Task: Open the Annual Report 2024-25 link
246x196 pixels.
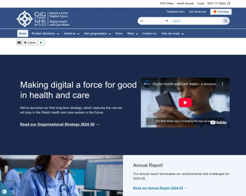Action: [x=158, y=188]
